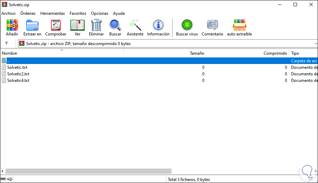Open the Órdenes menu
Viewport: 318px width, 183px height.
click(28, 13)
